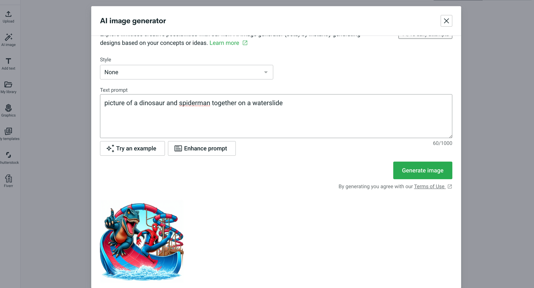Image resolution: width=534 pixels, height=288 pixels.
Task: Open the Learn more link
Action: tap(224, 43)
